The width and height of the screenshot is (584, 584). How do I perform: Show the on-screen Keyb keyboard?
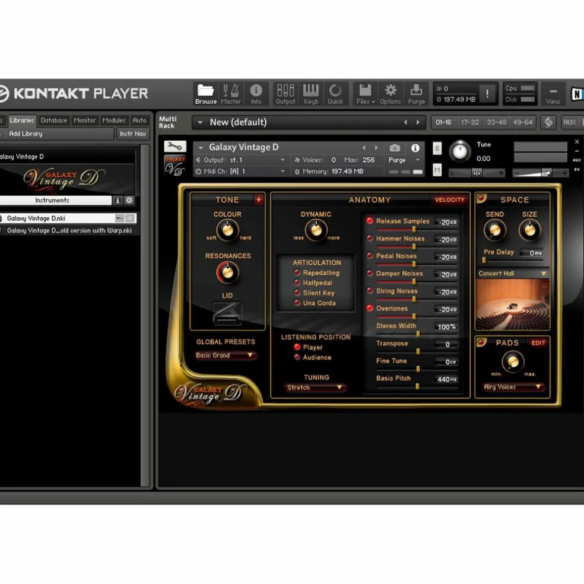[x=310, y=94]
